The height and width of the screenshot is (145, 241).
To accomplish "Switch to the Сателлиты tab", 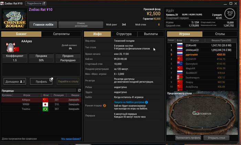I will click(61, 34).
